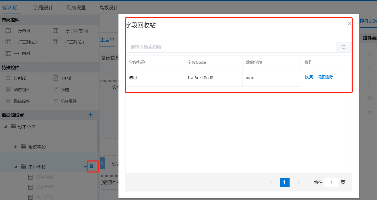Focus the 前往 page number input

[x=331, y=182]
